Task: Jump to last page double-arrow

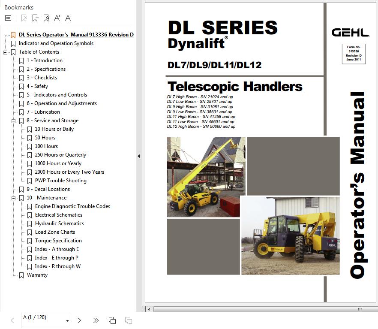Action: click(96, 320)
